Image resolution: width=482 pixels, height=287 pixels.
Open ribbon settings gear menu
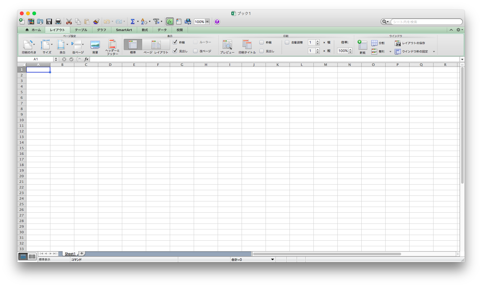click(x=459, y=30)
